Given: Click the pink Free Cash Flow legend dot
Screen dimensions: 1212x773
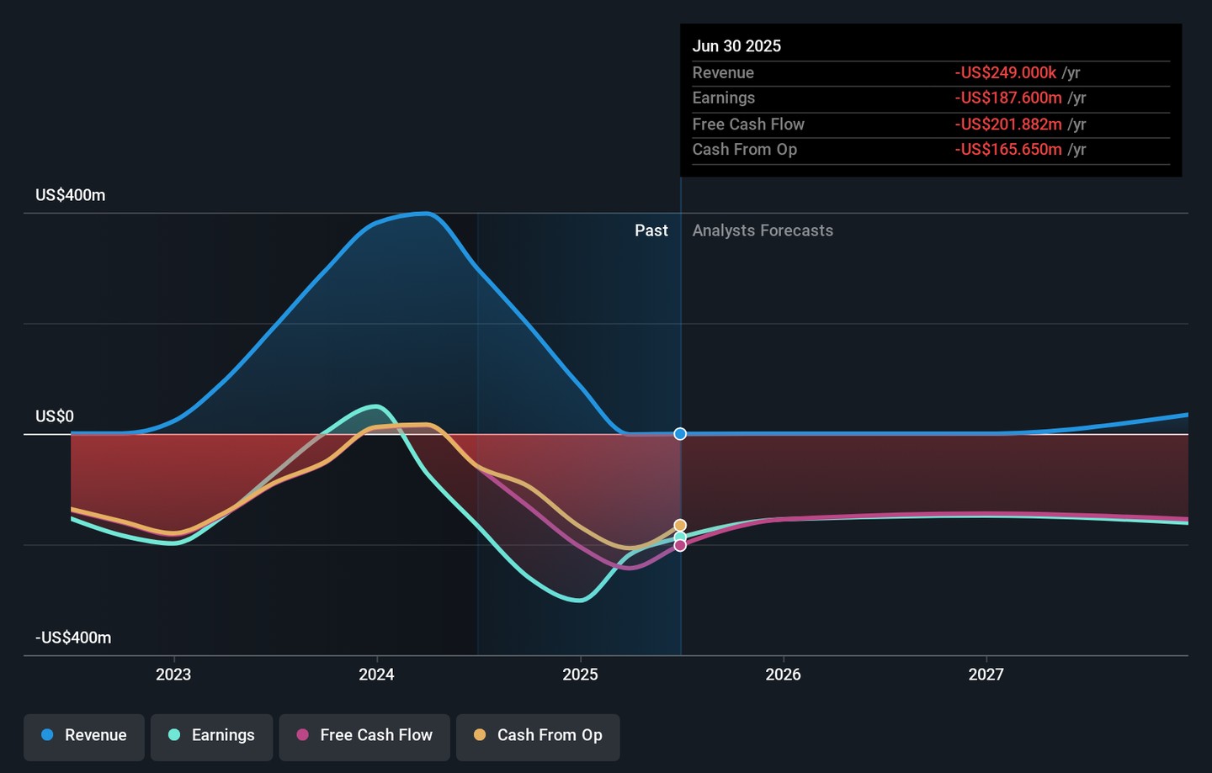Looking at the screenshot, I should point(303,735).
